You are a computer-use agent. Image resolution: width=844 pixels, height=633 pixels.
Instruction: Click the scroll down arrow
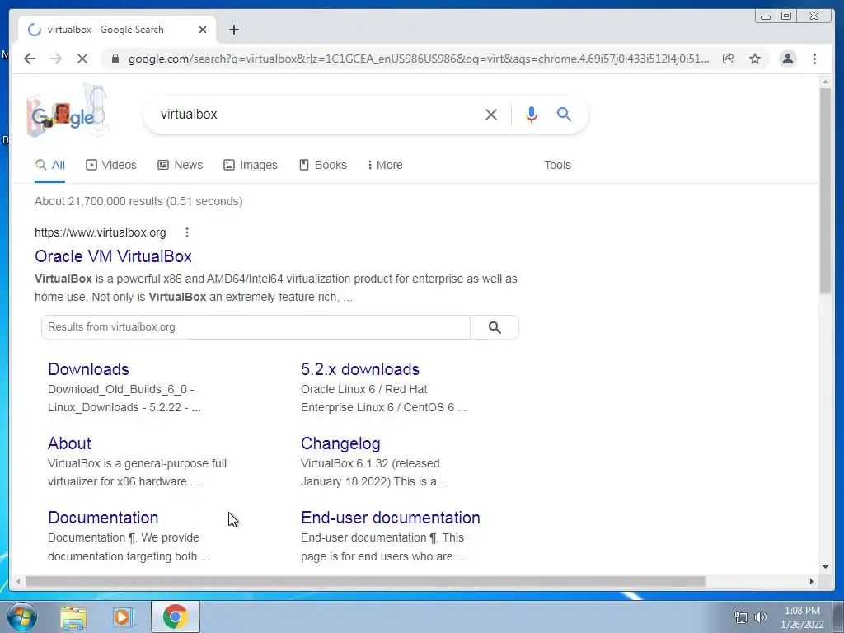pyautogui.click(x=825, y=567)
